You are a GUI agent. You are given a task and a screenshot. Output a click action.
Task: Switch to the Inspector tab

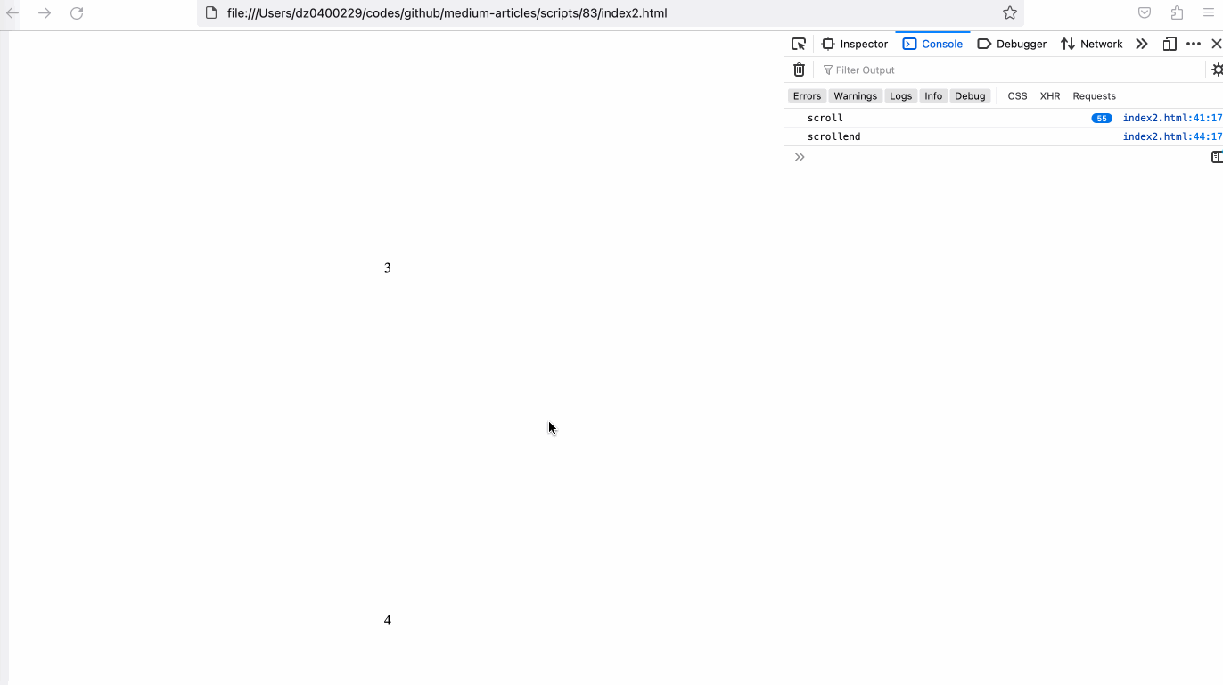point(855,43)
